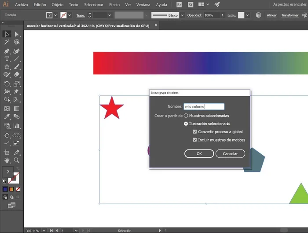
Task: Open zoom level dropdown in status bar
Action: (x=44, y=231)
